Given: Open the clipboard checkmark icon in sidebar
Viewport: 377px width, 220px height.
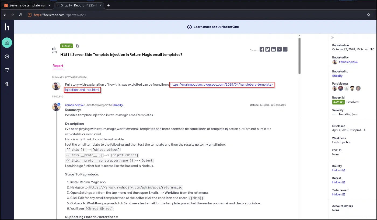Looking at the screenshot, I should point(7,70).
